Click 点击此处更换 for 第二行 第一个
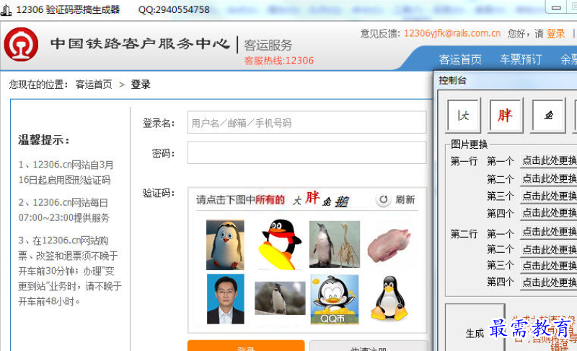The height and width of the screenshot is (351, 577). click(548, 232)
